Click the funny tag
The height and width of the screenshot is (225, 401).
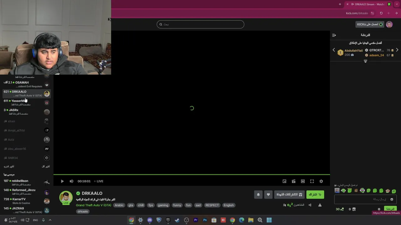[x=177, y=205]
